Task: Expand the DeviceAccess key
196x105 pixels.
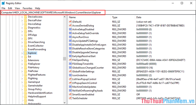Action: point(22,17)
